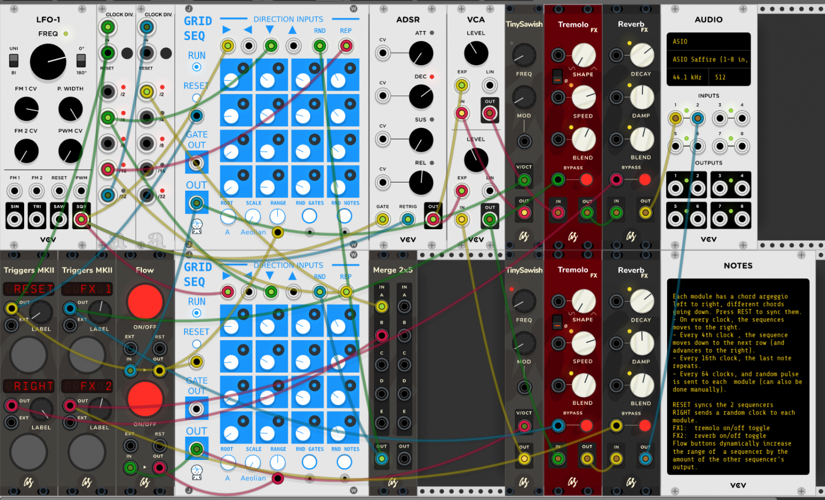The width and height of the screenshot is (825, 500).
Task: Click the LFO-1 FM 1 input jack
Action: point(15,191)
